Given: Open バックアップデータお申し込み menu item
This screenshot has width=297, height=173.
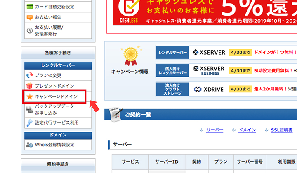Looking at the screenshot, I should (x=58, y=110).
